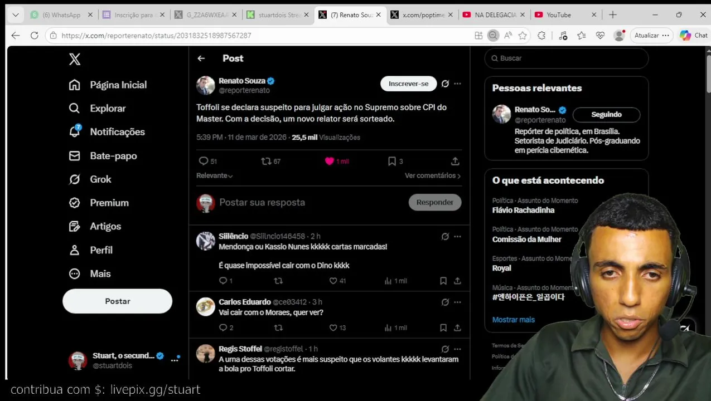Open Mais options menu
This screenshot has width=711, height=401.
click(89, 273)
